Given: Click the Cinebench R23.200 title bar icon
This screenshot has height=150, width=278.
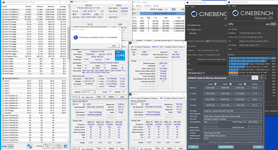Looking at the screenshot, I should coord(187,3).
